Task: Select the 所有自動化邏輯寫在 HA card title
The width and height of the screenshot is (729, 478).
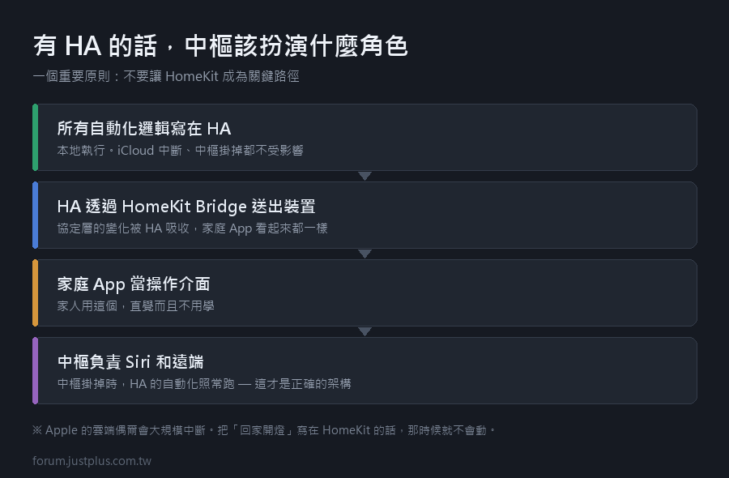Action: (x=144, y=129)
